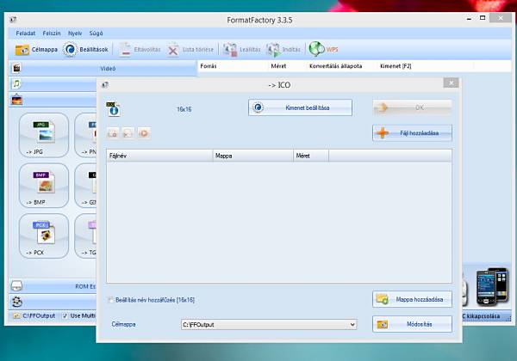
Task: Enable Beállítás név hozzáfűzés [16x16] checkbox
Action: (x=111, y=300)
